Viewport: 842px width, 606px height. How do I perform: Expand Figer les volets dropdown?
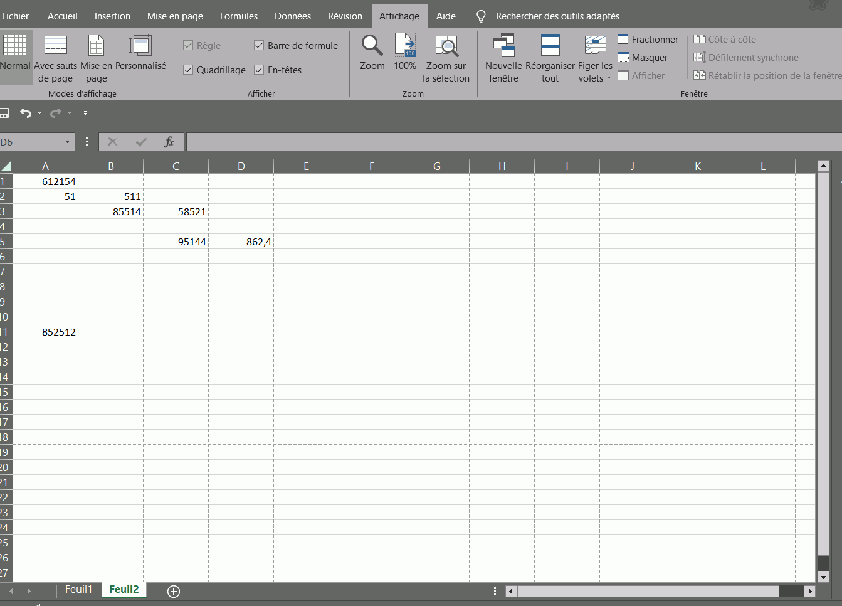point(595,58)
